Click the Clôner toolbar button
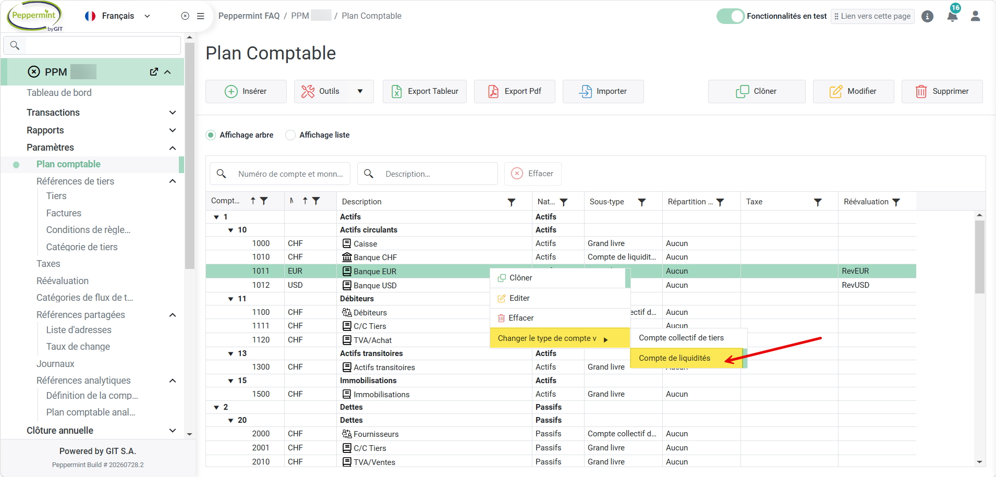This screenshot has width=996, height=477. click(x=757, y=91)
